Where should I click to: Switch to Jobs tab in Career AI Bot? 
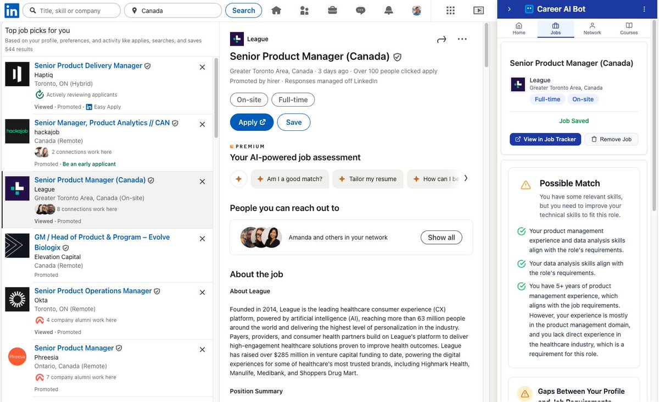coord(556,29)
